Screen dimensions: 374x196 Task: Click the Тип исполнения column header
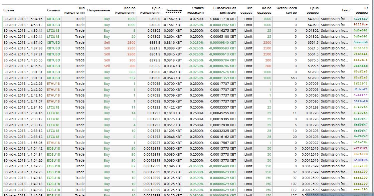(x=74, y=10)
